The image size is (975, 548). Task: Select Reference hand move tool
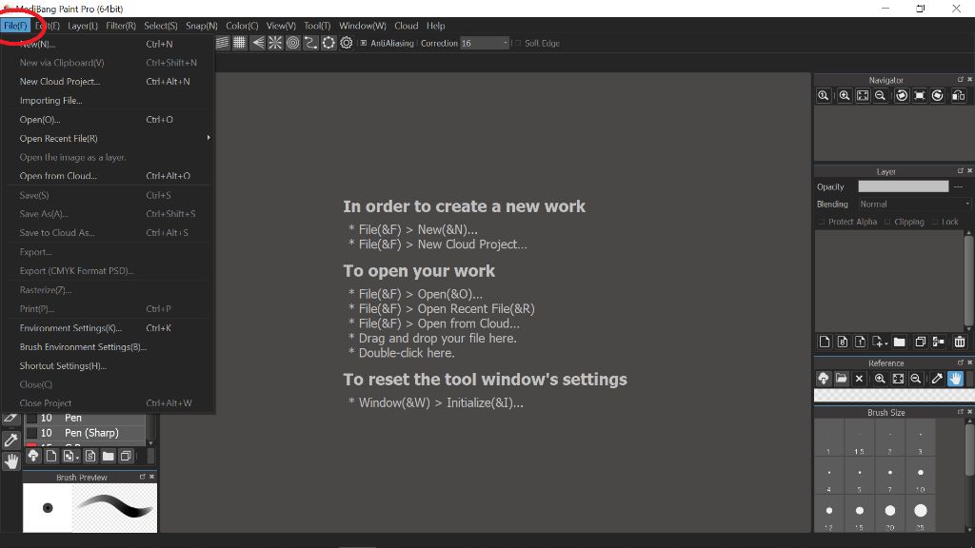coord(956,379)
